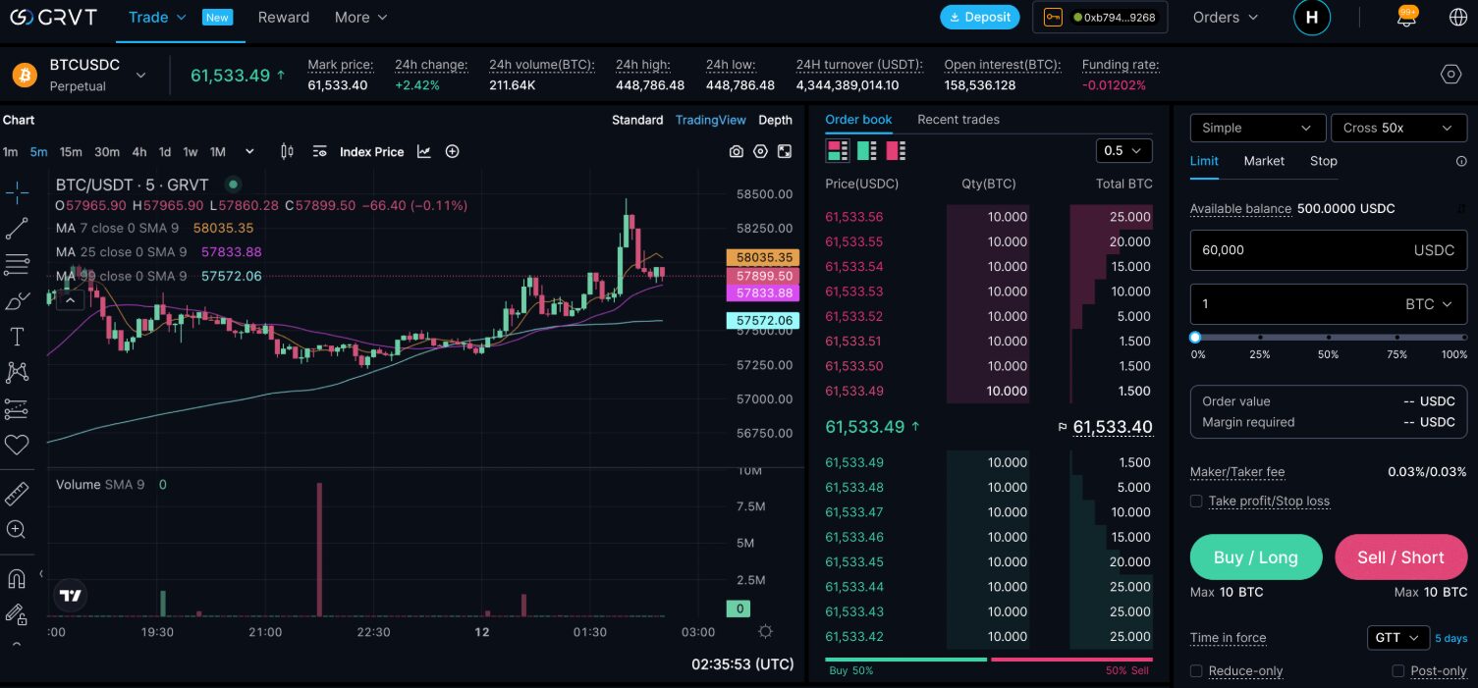Show only asks in order book
This screenshot has width=1478, height=688.
[x=896, y=151]
